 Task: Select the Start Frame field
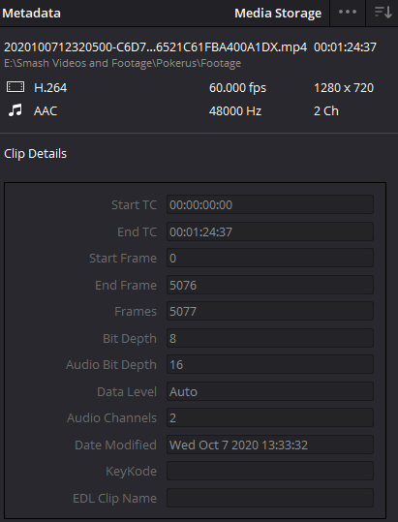point(270,258)
